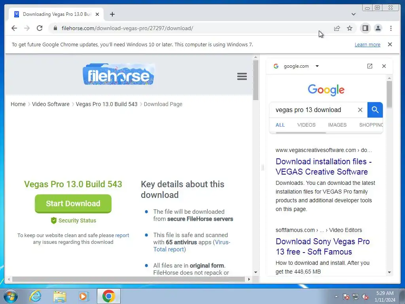405x304 pixels.
Task: Close the Google side panel
Action: pos(384,66)
